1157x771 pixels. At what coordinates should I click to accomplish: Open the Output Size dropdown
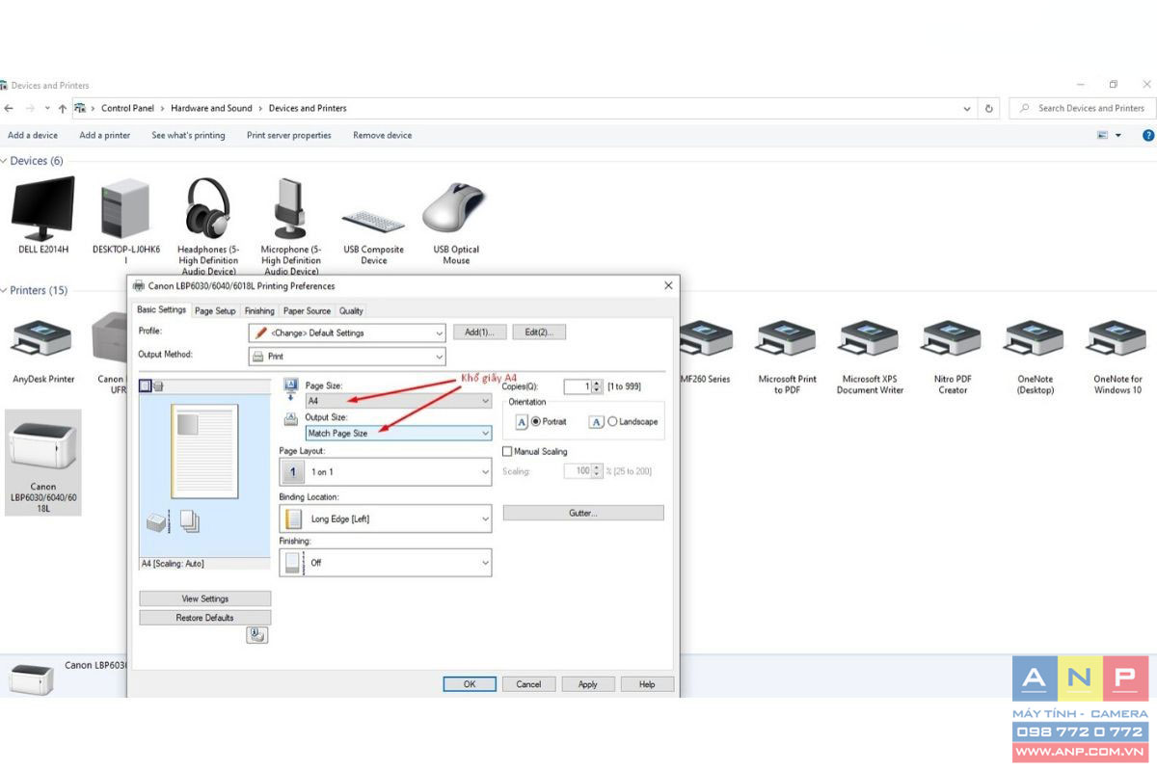(398, 434)
